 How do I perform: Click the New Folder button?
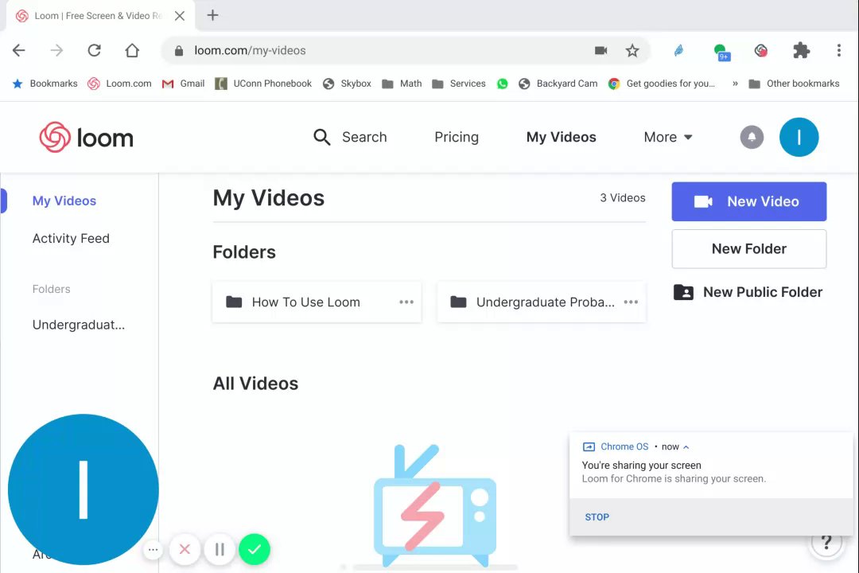[749, 249]
